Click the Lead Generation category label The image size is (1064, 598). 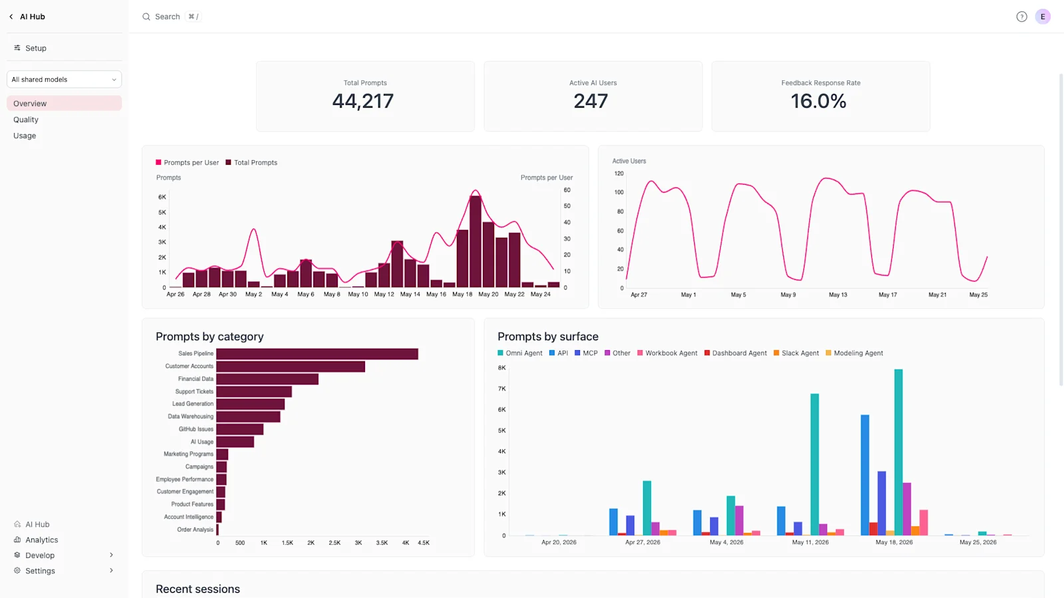pyautogui.click(x=193, y=404)
